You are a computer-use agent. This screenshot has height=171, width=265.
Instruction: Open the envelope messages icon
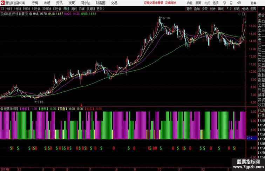[239, 3]
